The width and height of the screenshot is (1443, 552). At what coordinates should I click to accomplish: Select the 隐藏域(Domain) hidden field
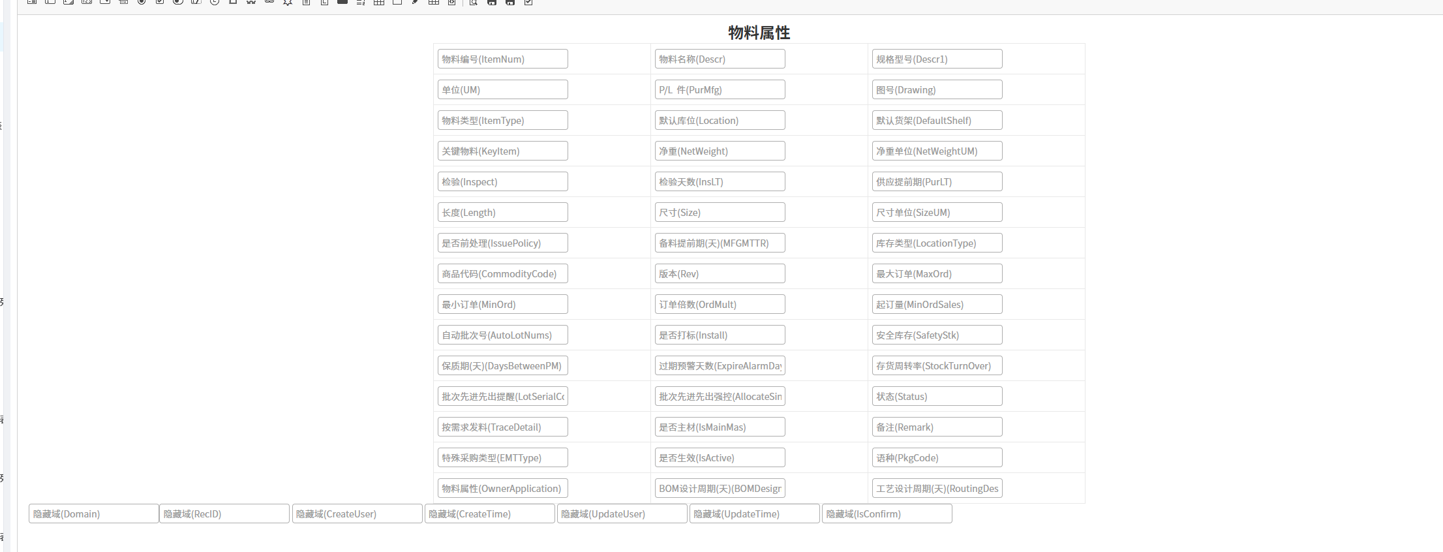tap(94, 514)
